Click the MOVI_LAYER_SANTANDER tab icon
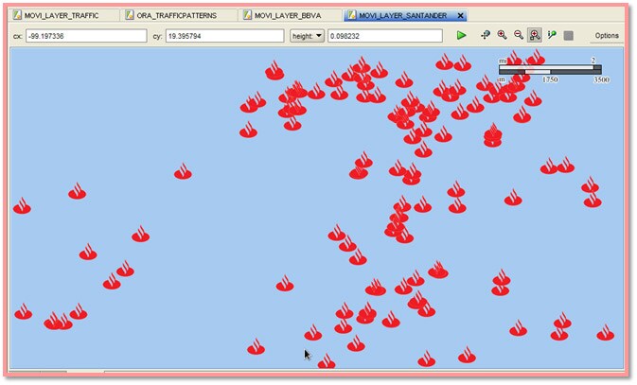Screen dimensions: 637x385 click(x=352, y=15)
